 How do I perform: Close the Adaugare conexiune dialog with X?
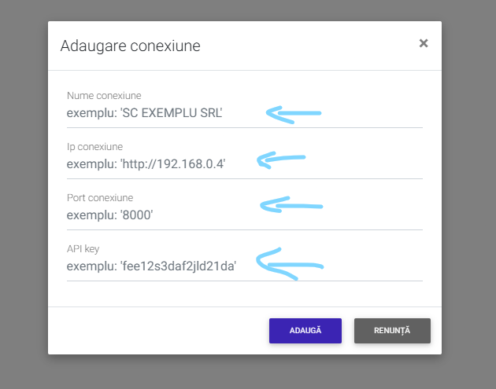point(424,43)
